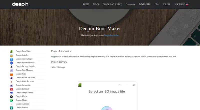
Task: Click the Deepin Movie icon
Action: pyautogui.click(x=11, y=96)
